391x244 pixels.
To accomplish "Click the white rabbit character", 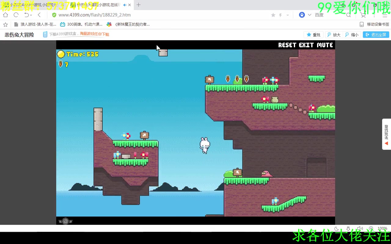I will [x=205, y=145].
